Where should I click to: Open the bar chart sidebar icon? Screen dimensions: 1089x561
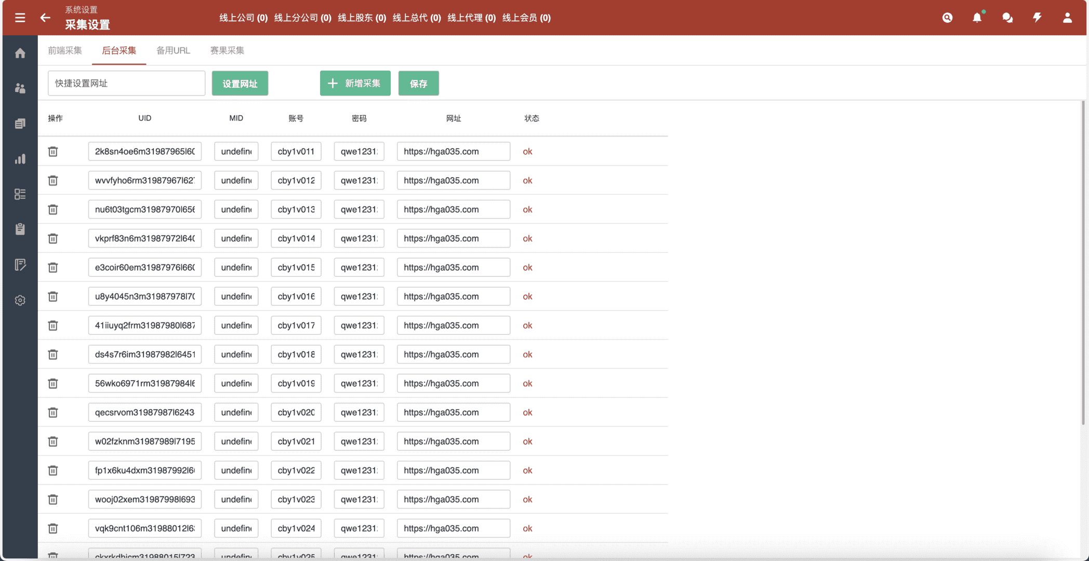(x=20, y=159)
